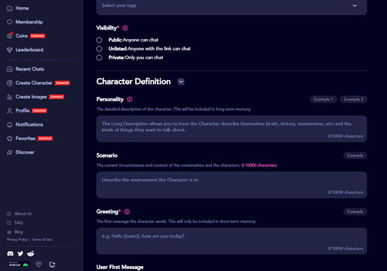This screenshot has width=387, height=271.
Task: Open the Leaderboard page
Action: pyautogui.click(x=29, y=50)
